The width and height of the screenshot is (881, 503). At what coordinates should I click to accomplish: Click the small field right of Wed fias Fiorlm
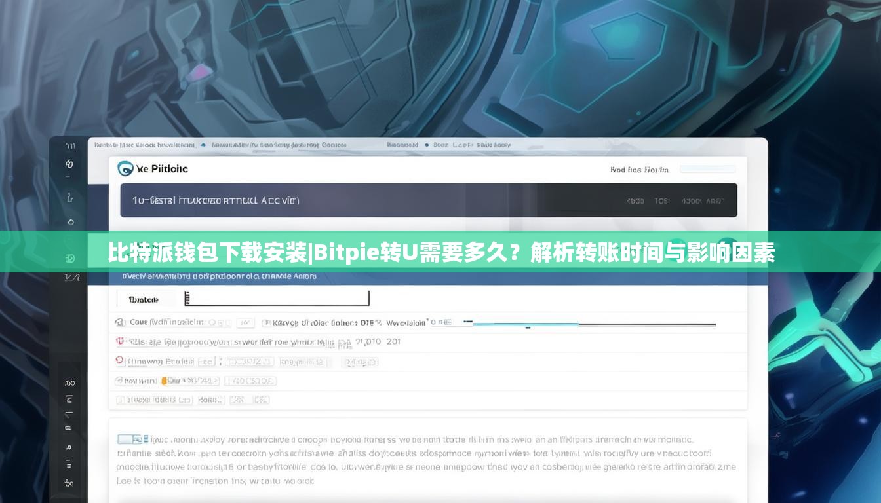707,169
